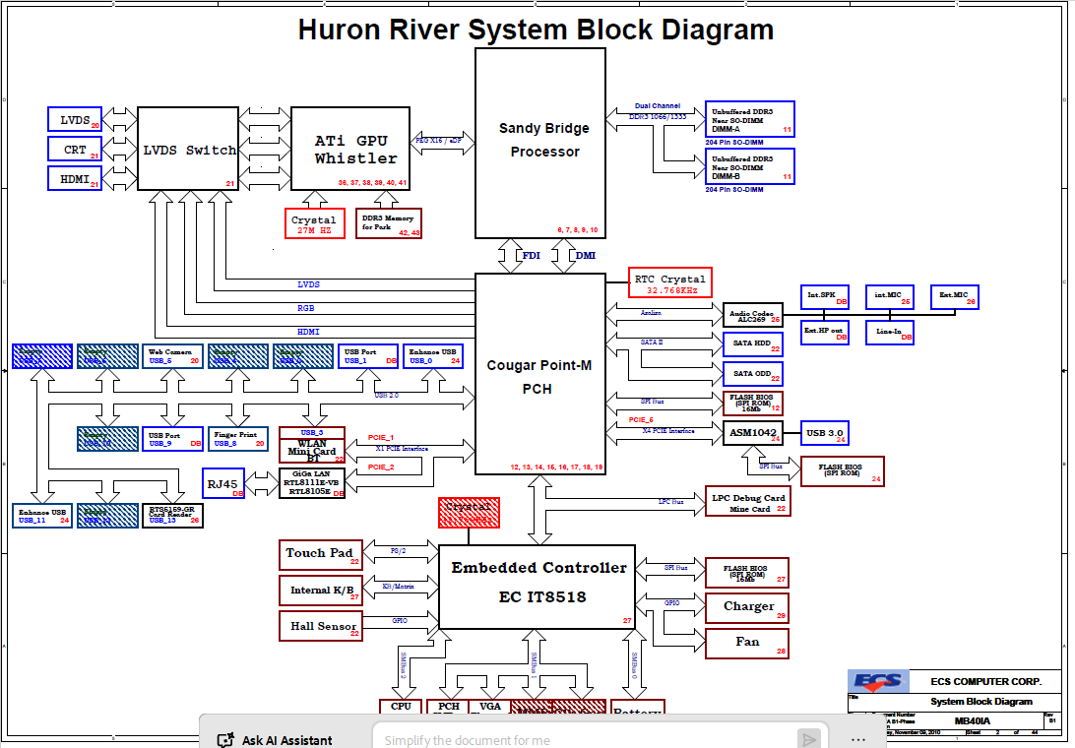Click the Huron River System Block Diagram title
The width and height of the screenshot is (1075, 748).
(537, 30)
